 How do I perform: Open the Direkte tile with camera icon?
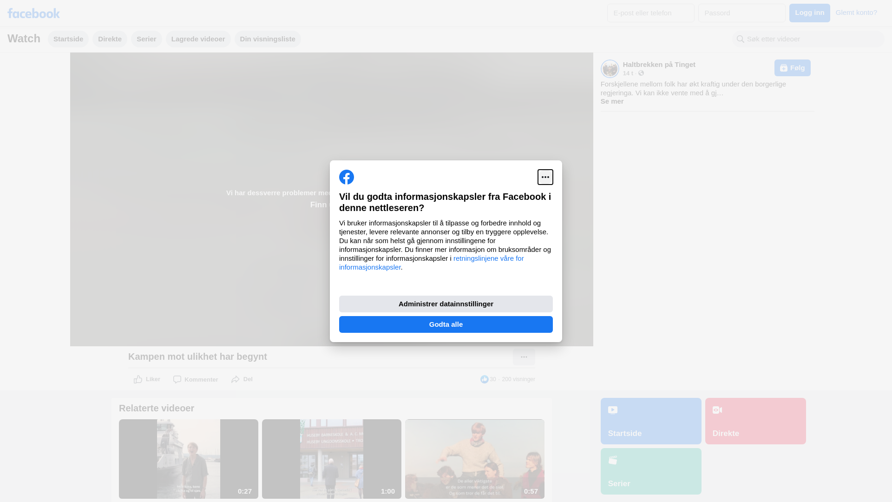[x=755, y=421]
